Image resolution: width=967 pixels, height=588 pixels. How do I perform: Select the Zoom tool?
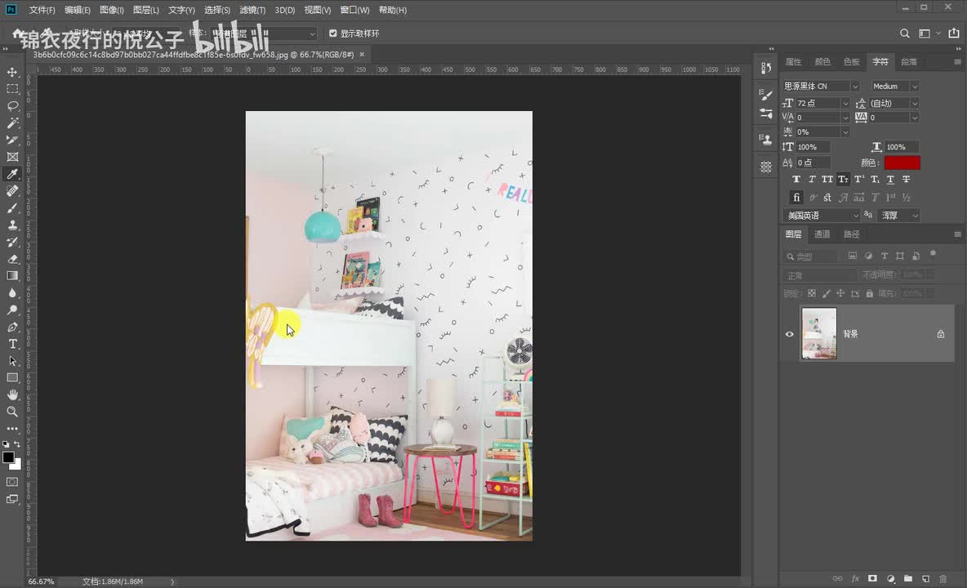(x=12, y=411)
